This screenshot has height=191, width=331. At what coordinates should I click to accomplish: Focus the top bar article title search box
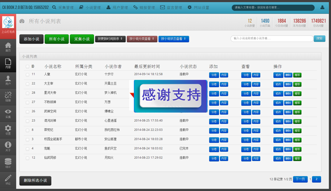273,8
